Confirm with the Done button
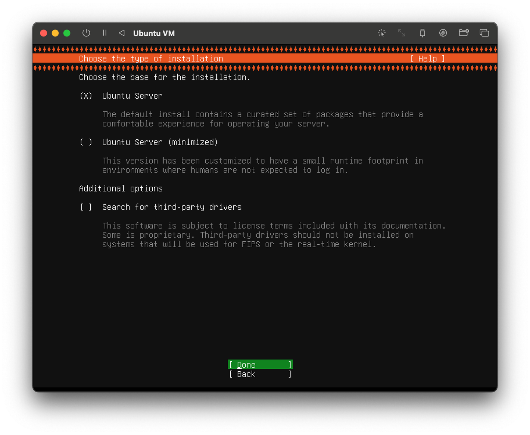The image size is (530, 435). (260, 365)
